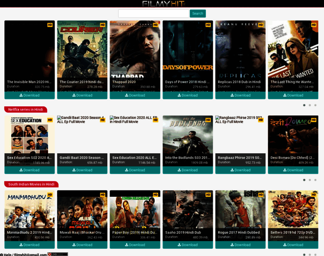
Task: Download Into the Badlands S03
Action: point(188,170)
